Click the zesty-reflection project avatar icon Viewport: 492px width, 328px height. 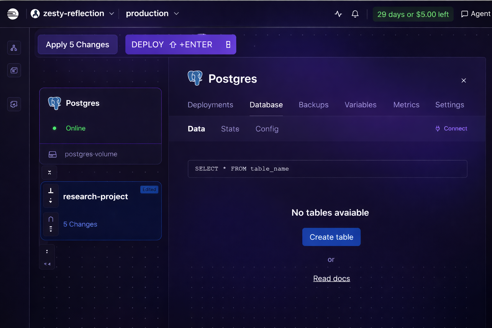click(35, 13)
